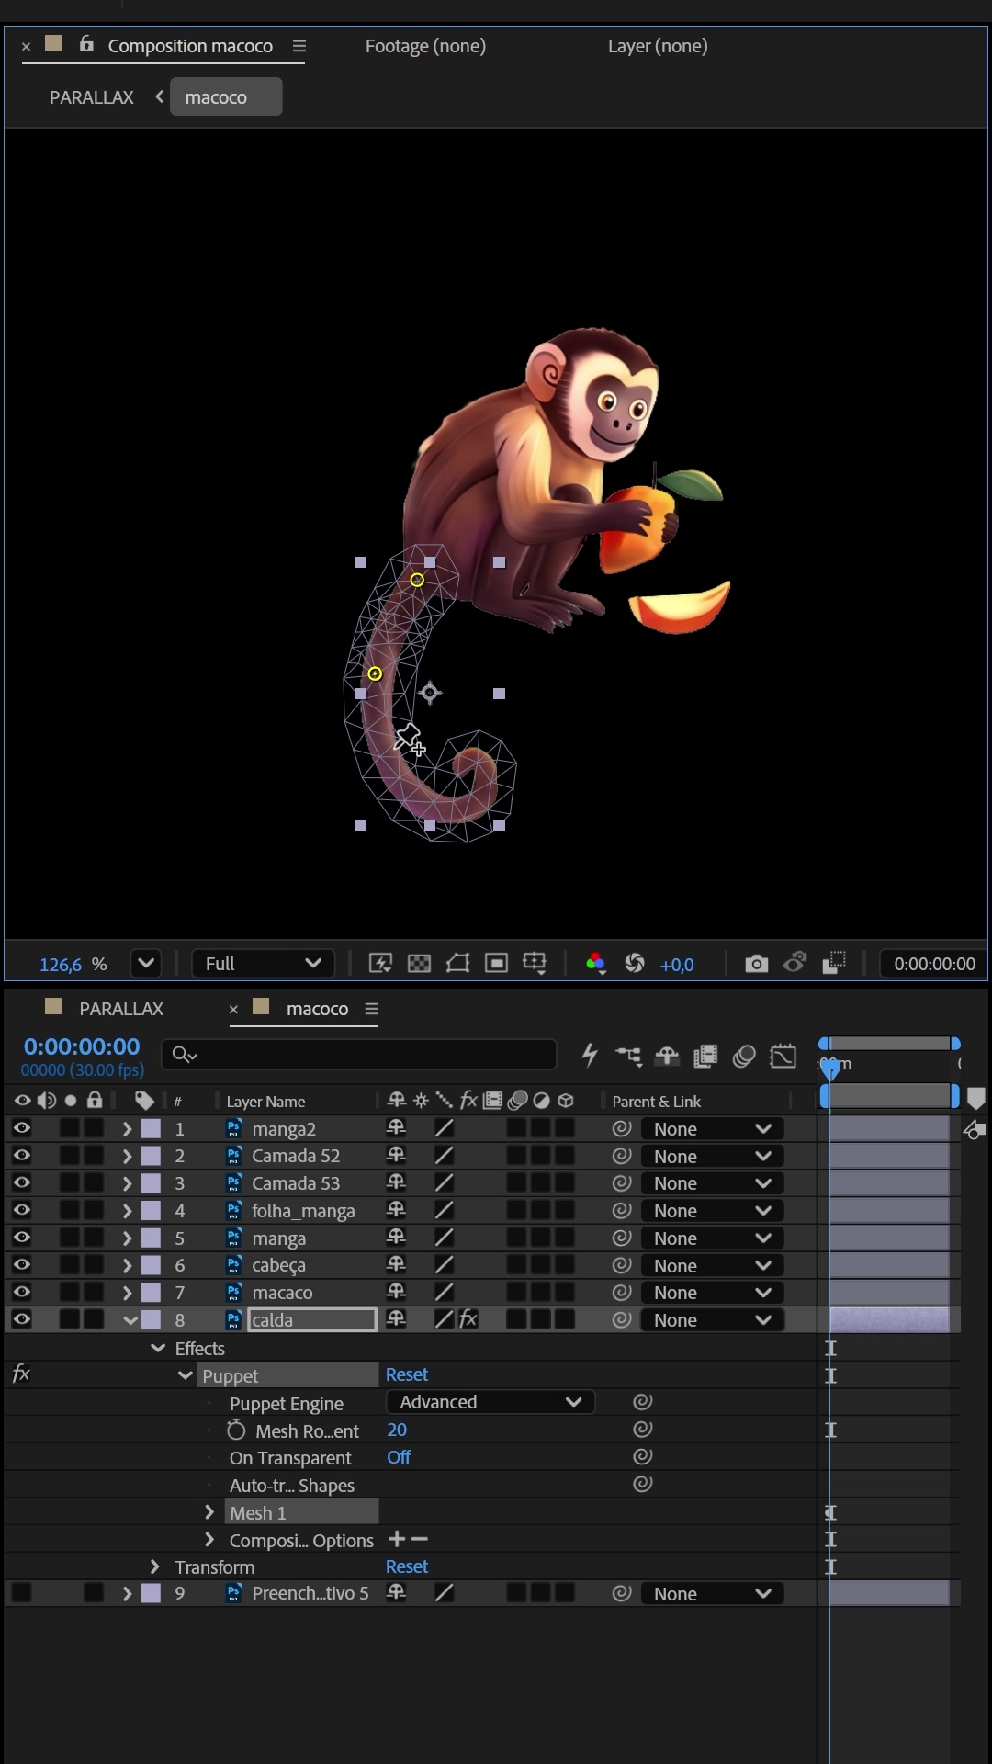The image size is (992, 1764).
Task: Open the Puppet Engine Advanced dropdown
Action: click(x=490, y=1402)
